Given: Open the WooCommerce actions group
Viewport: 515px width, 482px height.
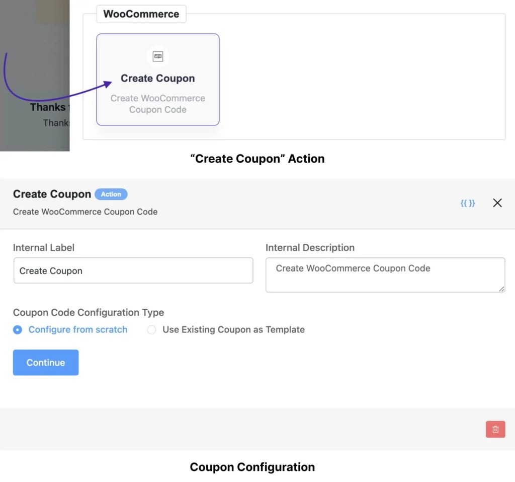Looking at the screenshot, I should pyautogui.click(x=141, y=14).
